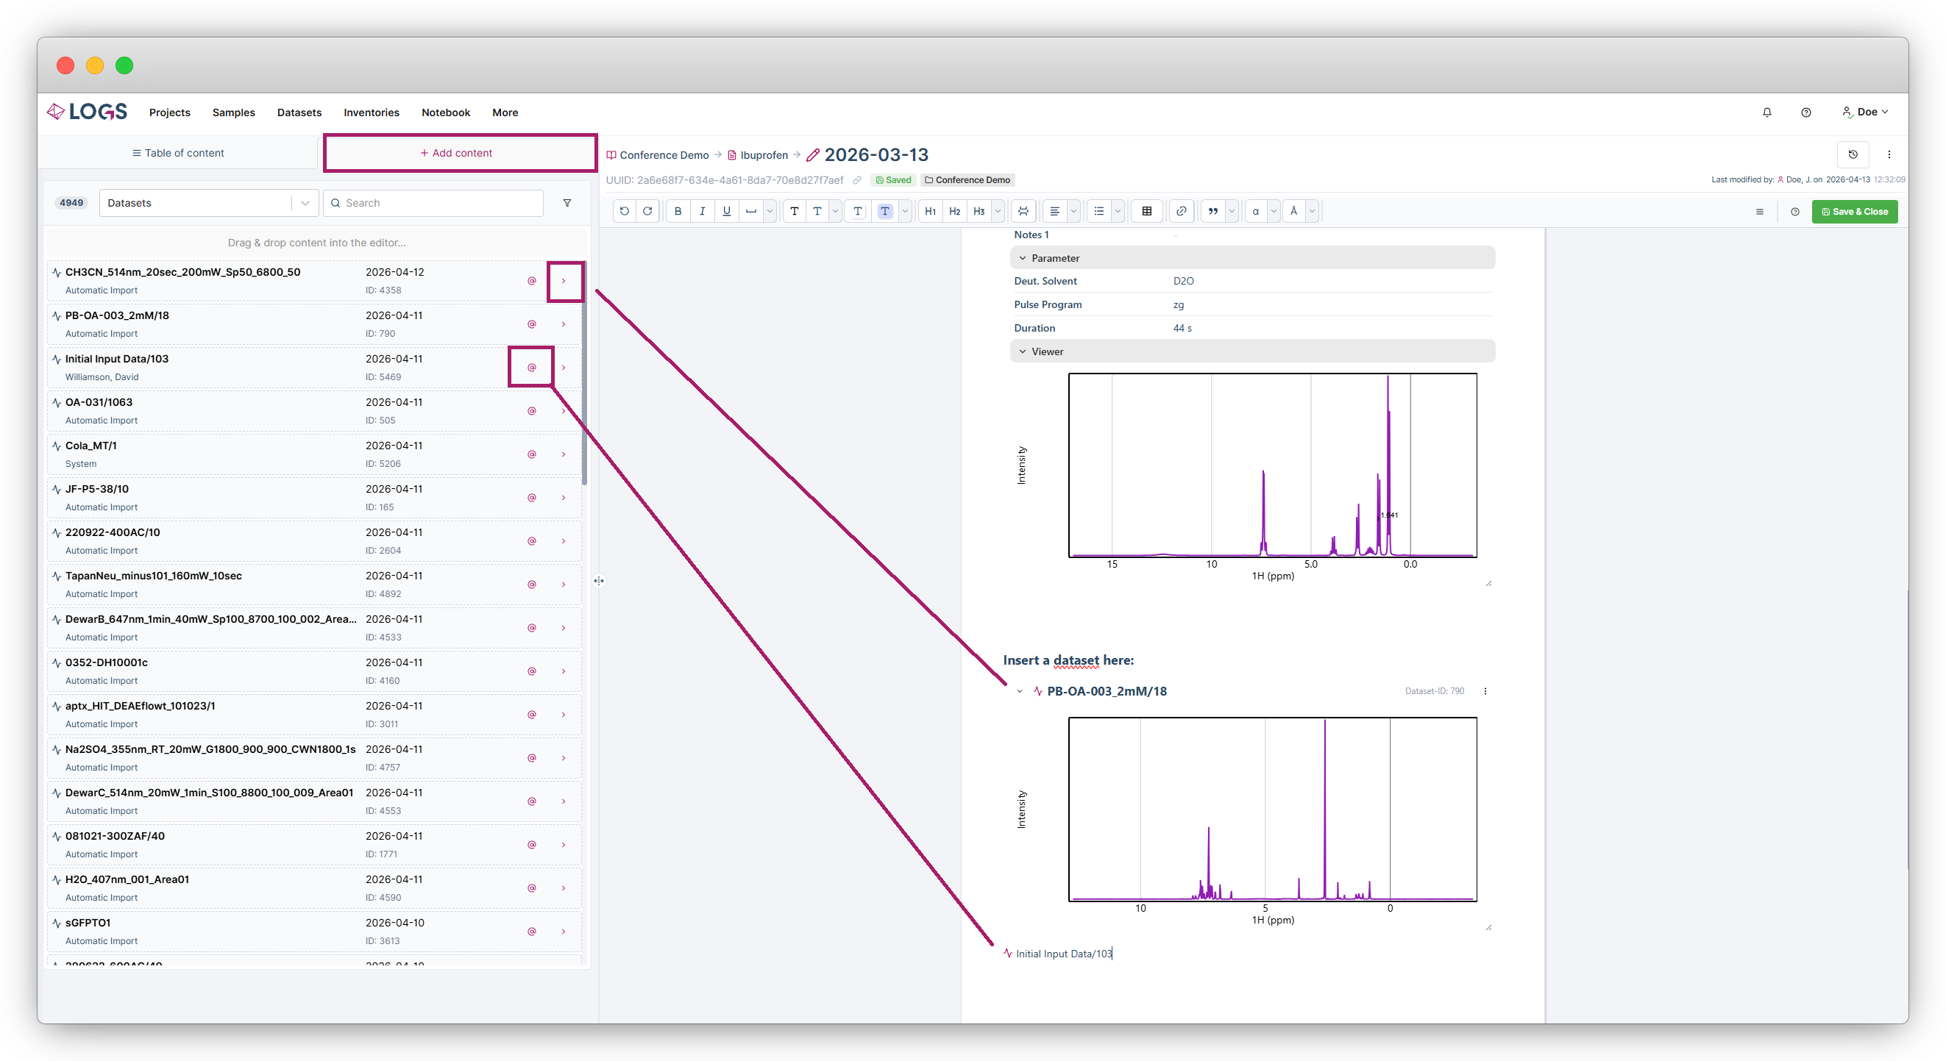1946x1061 pixels.
Task: Toggle underline formatting
Action: coord(726,212)
